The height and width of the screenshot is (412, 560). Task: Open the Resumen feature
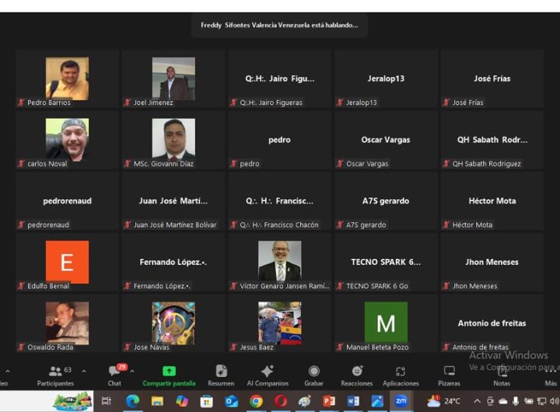[x=221, y=375]
